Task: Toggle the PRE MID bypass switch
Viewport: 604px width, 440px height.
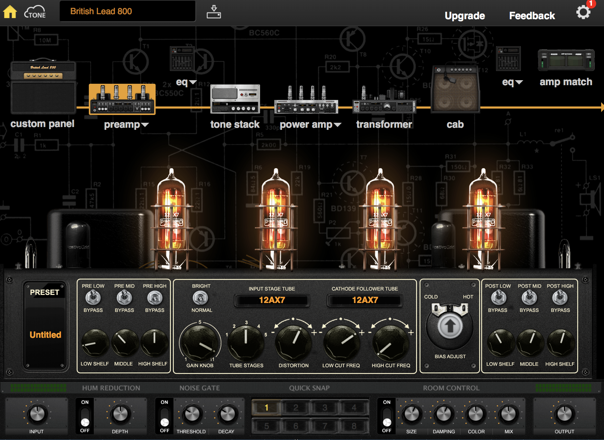Action: 124,298
